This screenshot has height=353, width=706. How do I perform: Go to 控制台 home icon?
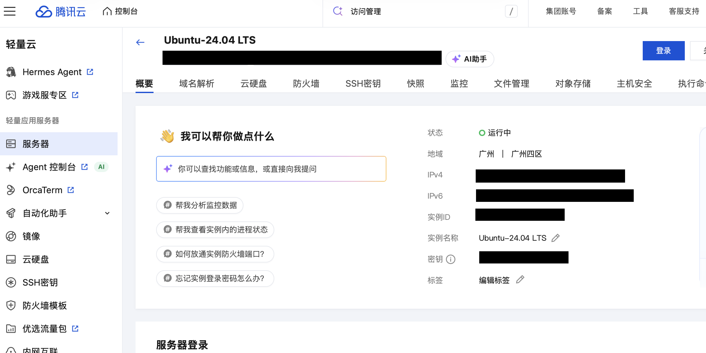tap(107, 11)
